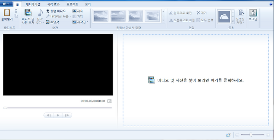Image resolution: width=274 pixels, height=140 pixels.
Task: Click 내레이션 녹음 microphone
Action: 57,16
